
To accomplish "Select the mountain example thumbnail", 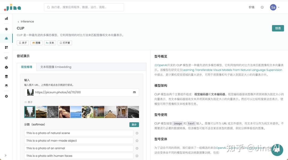I will [x=133, y=112].
